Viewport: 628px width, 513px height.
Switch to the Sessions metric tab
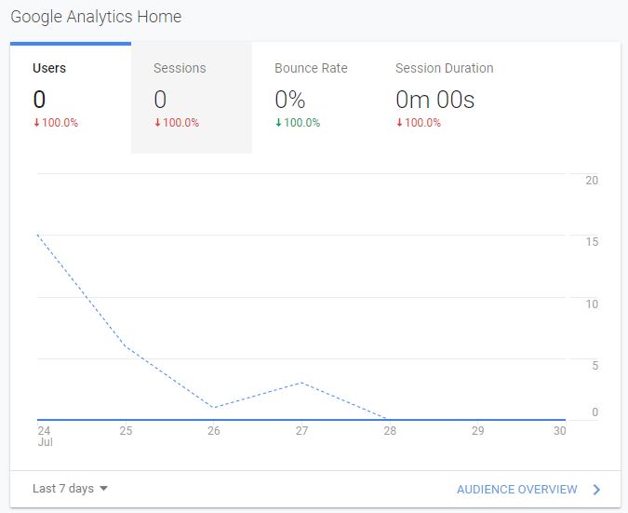click(192, 98)
